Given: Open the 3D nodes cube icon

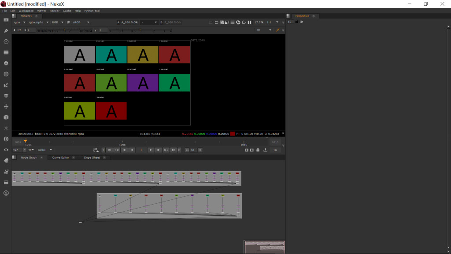Looking at the screenshot, I should pos(6,117).
